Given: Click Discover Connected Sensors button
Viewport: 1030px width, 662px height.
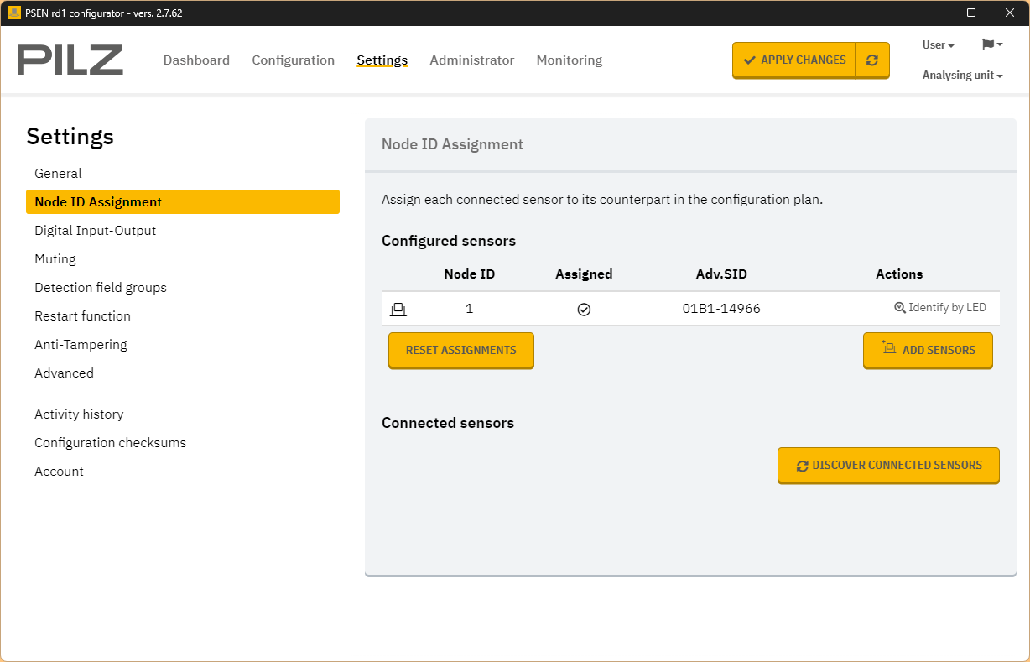Looking at the screenshot, I should [888, 465].
